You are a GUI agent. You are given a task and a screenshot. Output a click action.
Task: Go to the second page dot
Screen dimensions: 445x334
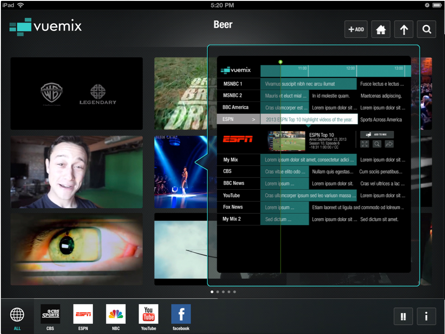click(x=218, y=292)
